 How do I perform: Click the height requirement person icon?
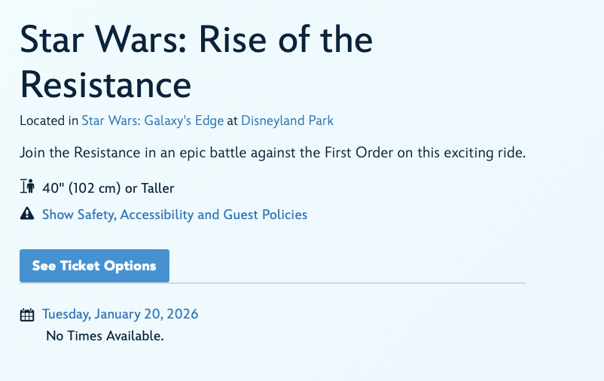[28, 187]
